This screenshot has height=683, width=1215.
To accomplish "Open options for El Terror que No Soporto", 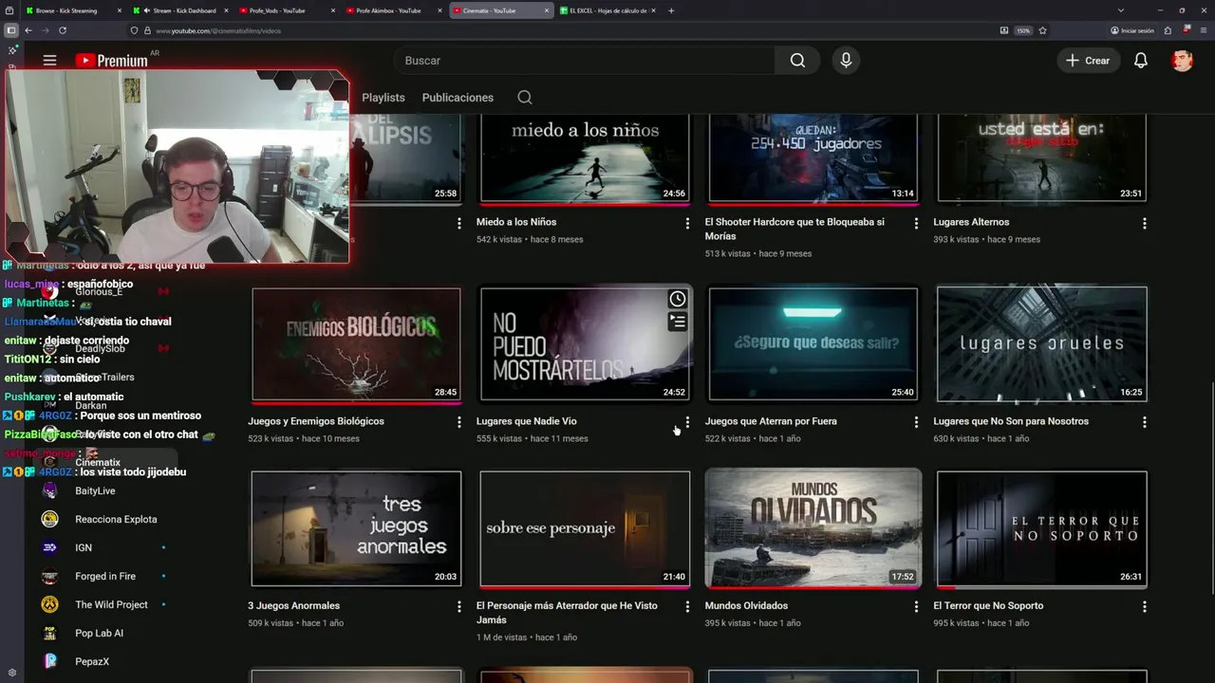I will pos(1145,606).
